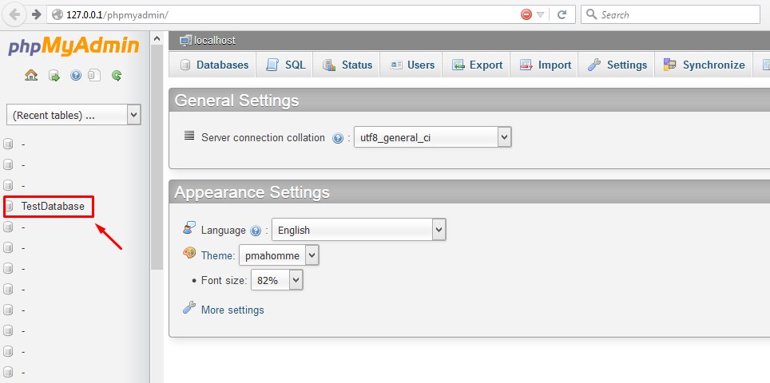Open the Import tab
The image size is (770, 383).
click(x=545, y=65)
